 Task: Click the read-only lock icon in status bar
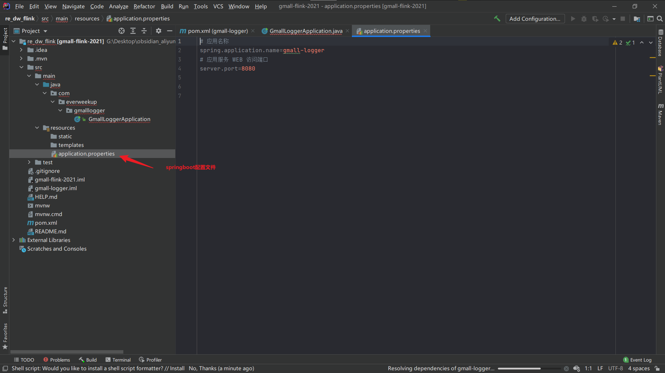click(x=657, y=369)
